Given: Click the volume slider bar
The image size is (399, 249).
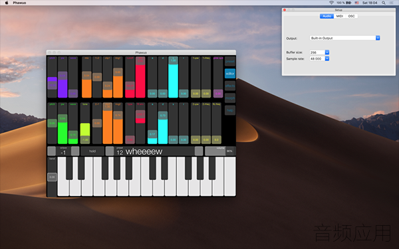Looking at the screenshot, I should coord(220,151).
